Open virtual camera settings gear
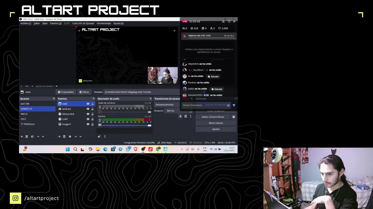 233,117
